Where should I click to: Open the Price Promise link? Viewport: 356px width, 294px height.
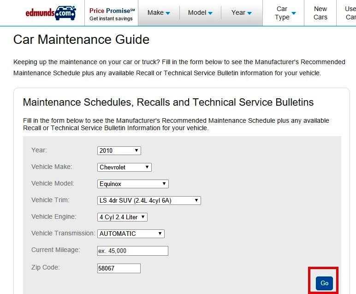[x=112, y=14]
